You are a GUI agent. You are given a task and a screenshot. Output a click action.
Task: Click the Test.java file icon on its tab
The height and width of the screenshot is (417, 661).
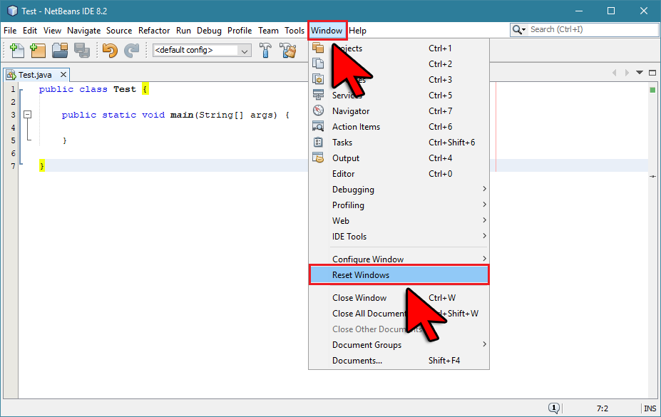[11, 75]
